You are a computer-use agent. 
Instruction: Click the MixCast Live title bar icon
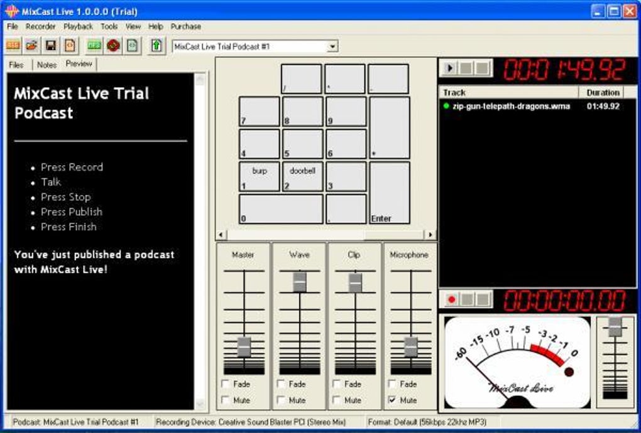click(x=11, y=11)
